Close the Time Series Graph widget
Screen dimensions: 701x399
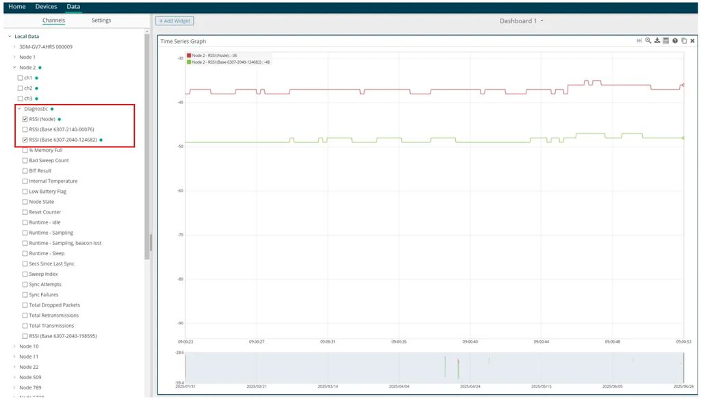point(692,41)
